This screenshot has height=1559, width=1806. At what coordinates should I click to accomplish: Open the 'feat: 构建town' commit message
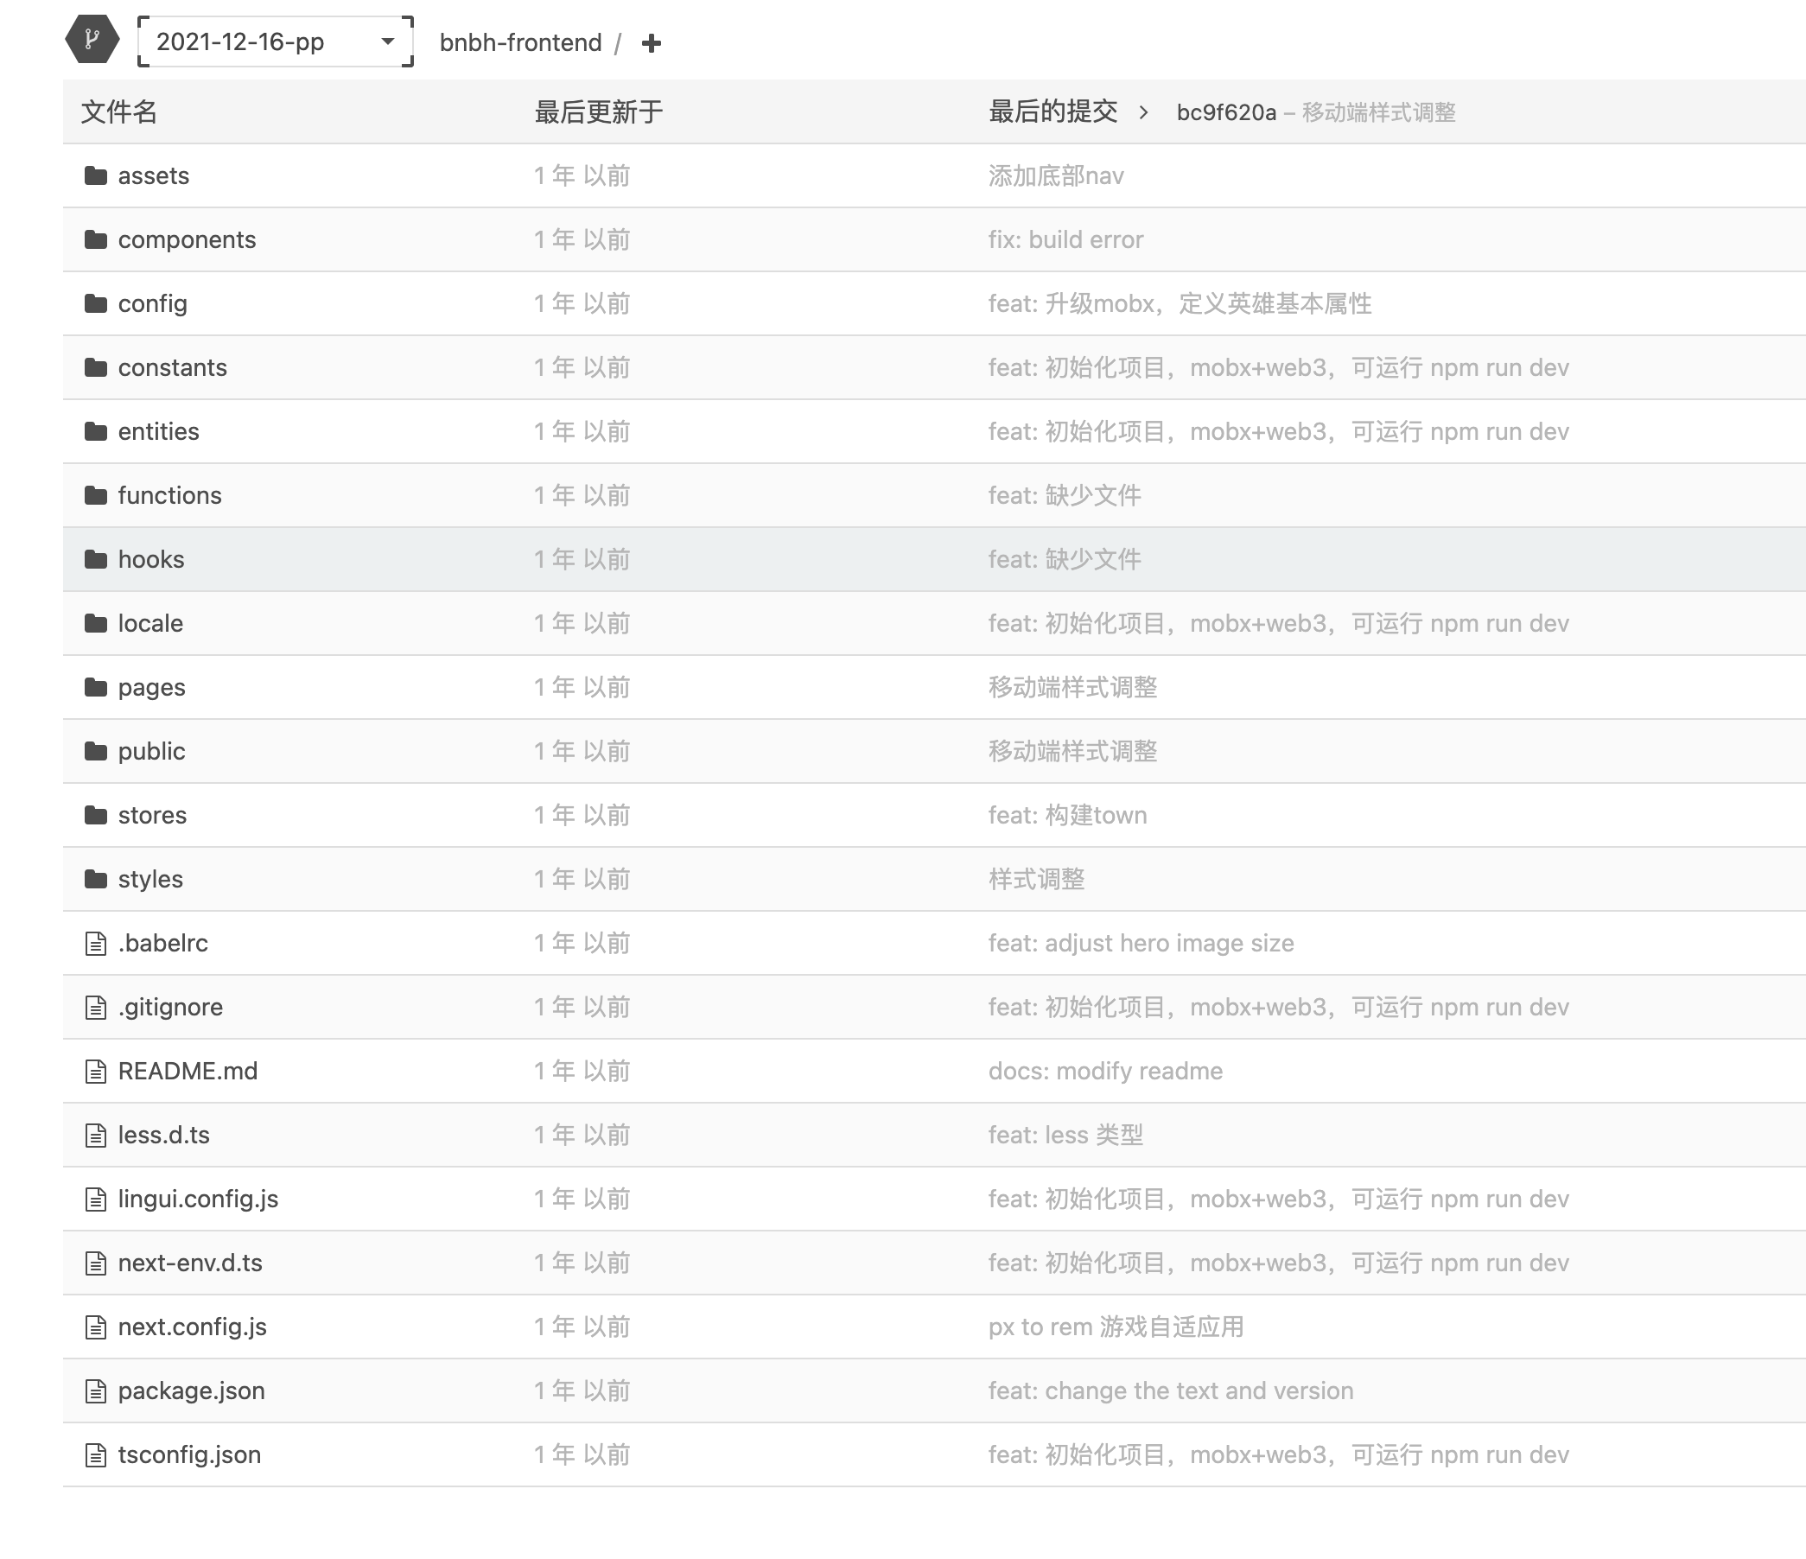pos(1068,815)
